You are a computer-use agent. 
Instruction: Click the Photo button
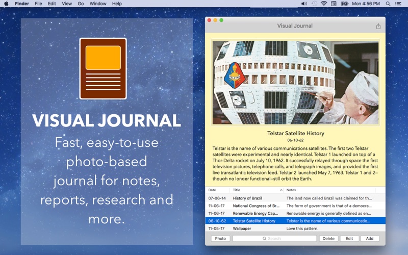click(220, 239)
